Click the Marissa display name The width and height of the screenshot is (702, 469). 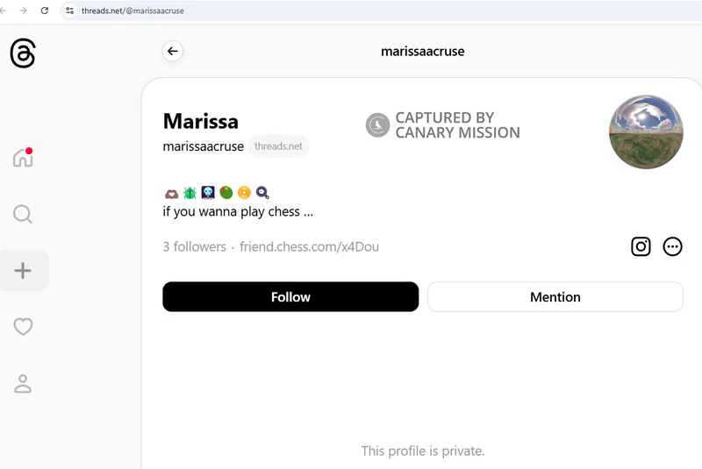pyautogui.click(x=201, y=121)
